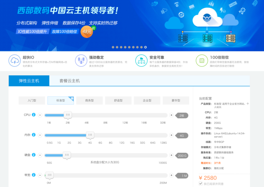Open the CPU info icon
Screen dimensions: 264x187
pos(34,115)
